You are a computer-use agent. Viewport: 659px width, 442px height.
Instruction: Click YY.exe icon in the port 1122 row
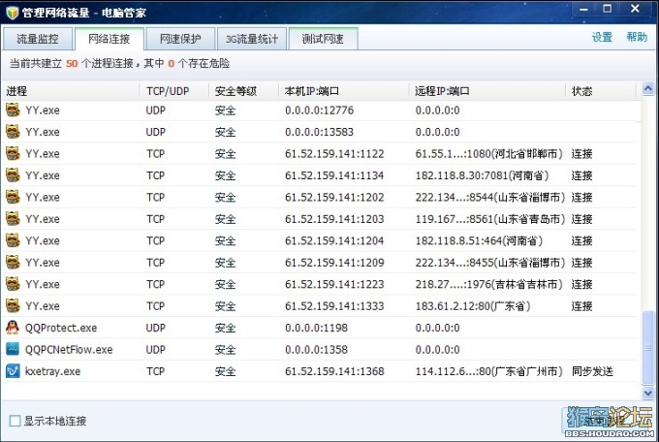(x=13, y=153)
